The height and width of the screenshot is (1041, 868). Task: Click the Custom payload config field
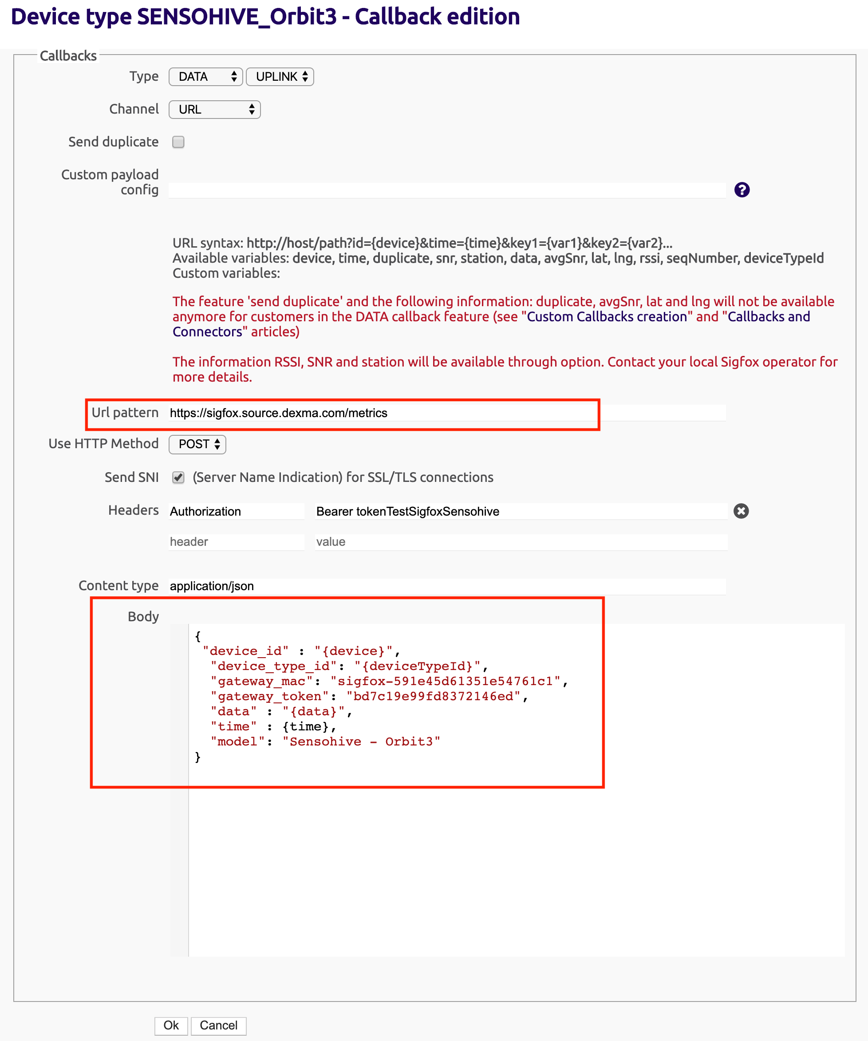[447, 190]
